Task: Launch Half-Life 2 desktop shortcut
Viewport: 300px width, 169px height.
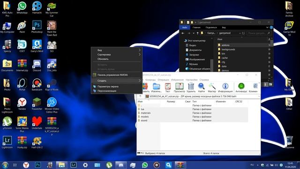Action: [x=37, y=142]
